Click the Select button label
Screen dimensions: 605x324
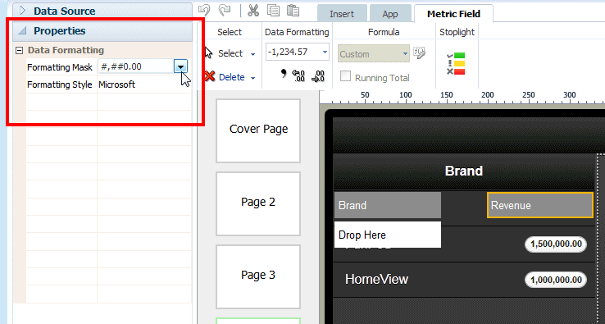tap(230, 53)
